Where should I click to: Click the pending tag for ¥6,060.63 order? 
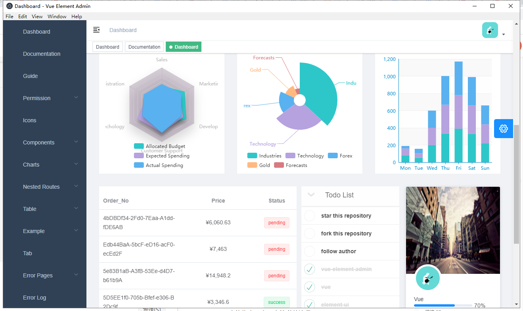tap(277, 223)
